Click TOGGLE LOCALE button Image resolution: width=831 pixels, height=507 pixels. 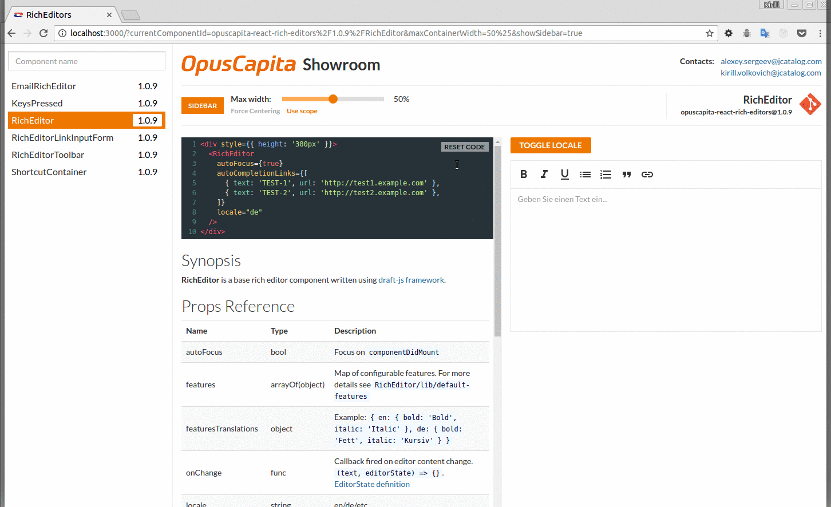click(551, 145)
